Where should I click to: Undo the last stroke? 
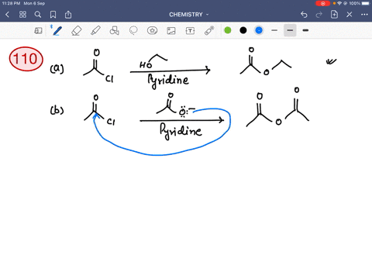point(304,15)
